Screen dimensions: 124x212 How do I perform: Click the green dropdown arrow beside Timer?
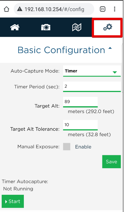(x=115, y=73)
